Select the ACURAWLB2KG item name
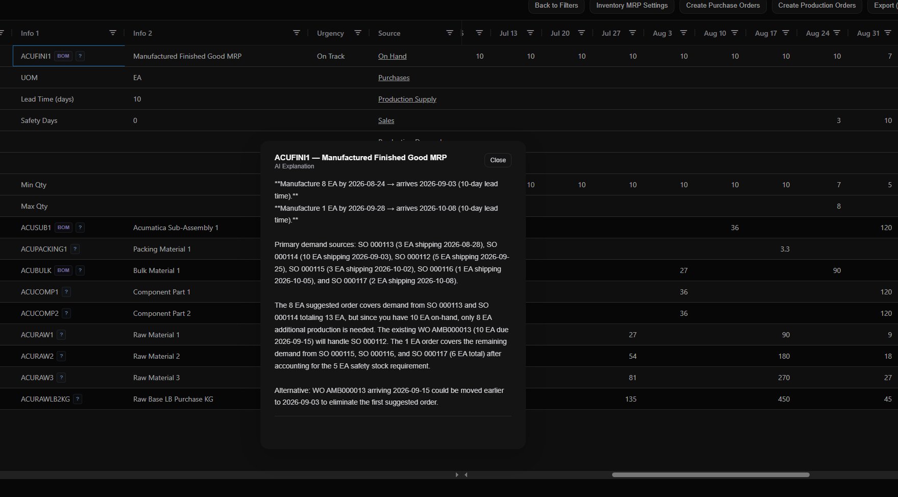Image resolution: width=898 pixels, height=497 pixels. point(45,399)
